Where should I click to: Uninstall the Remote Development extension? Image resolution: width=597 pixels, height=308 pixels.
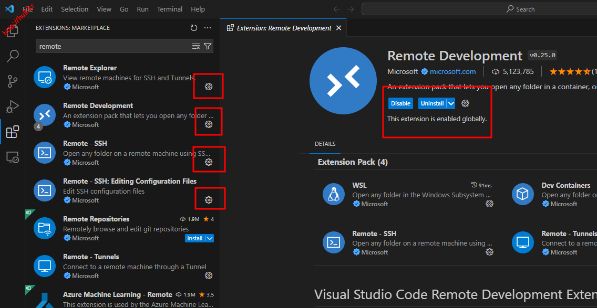point(432,103)
